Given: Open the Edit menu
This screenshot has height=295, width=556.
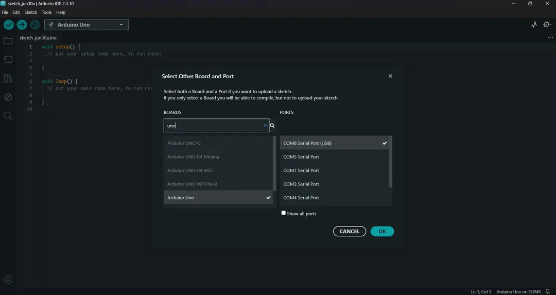Looking at the screenshot, I should coord(16,12).
